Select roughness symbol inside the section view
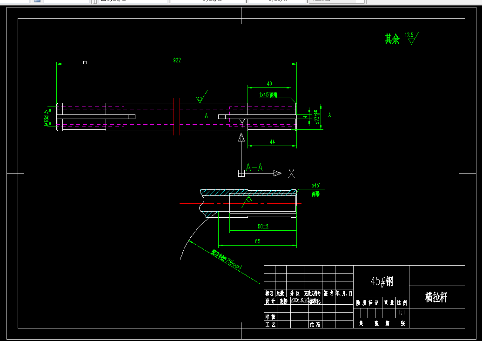 pos(248,201)
